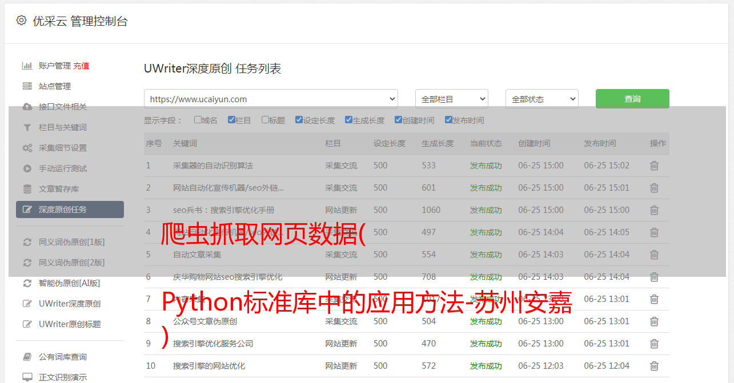This screenshot has width=734, height=383.
Task: Click trash icon for row 10 搜索引擎的网站优化
Action: pyautogui.click(x=654, y=366)
